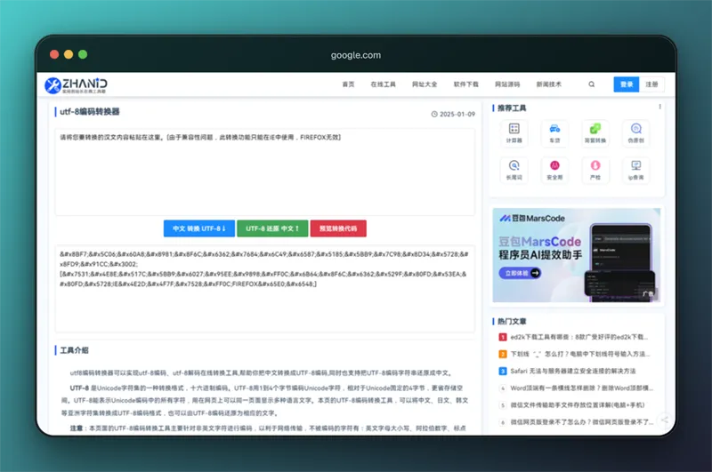Open the 新闻技术 menu
Screen dimensions: 712x472
548,84
